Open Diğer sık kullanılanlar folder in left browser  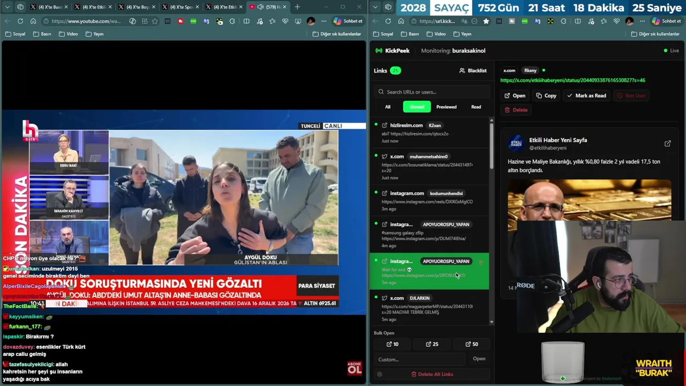(x=337, y=34)
